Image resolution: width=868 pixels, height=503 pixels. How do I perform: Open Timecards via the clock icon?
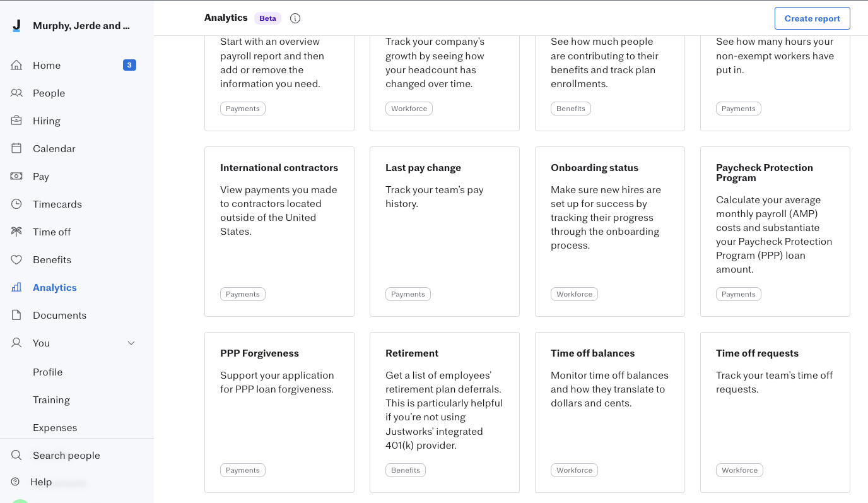coord(16,204)
